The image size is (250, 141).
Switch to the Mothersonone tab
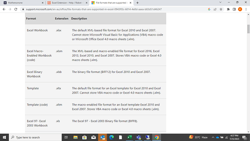click(x=22, y=3)
